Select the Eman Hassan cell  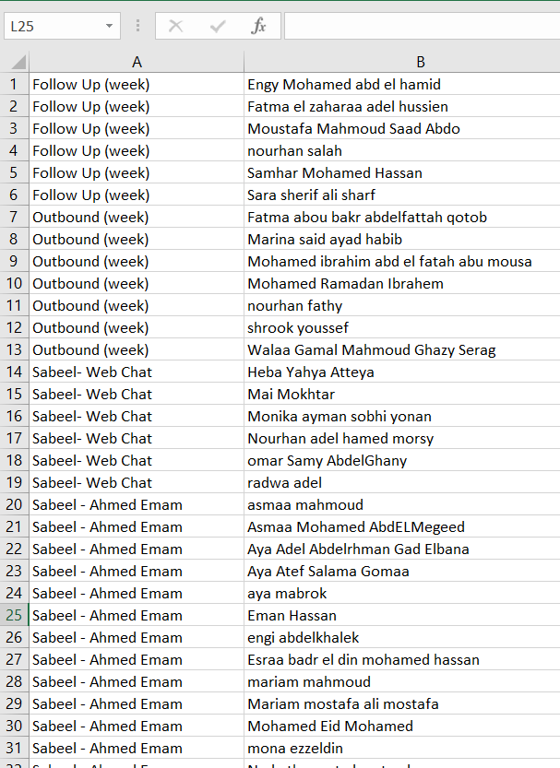tap(292, 615)
